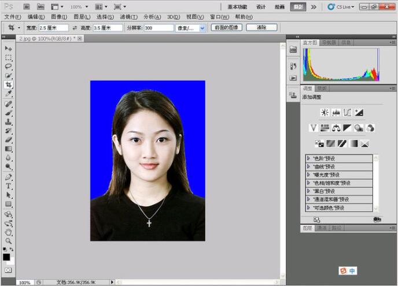Add a Levels adjustment

pos(336,113)
